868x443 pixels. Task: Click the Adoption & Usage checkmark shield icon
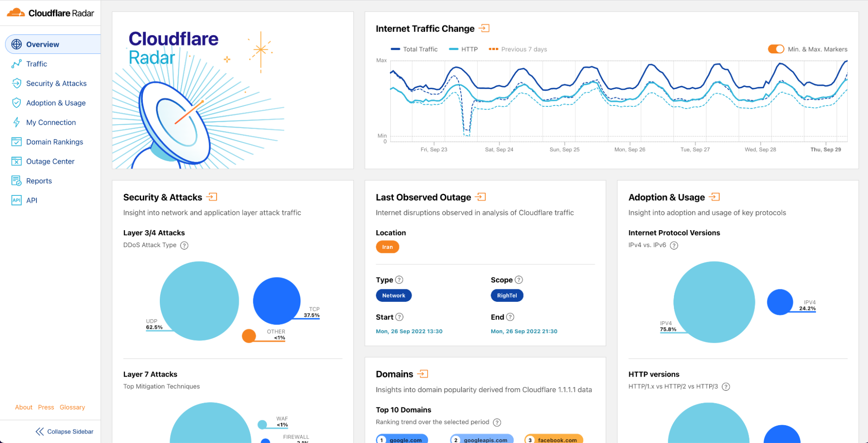(x=17, y=103)
